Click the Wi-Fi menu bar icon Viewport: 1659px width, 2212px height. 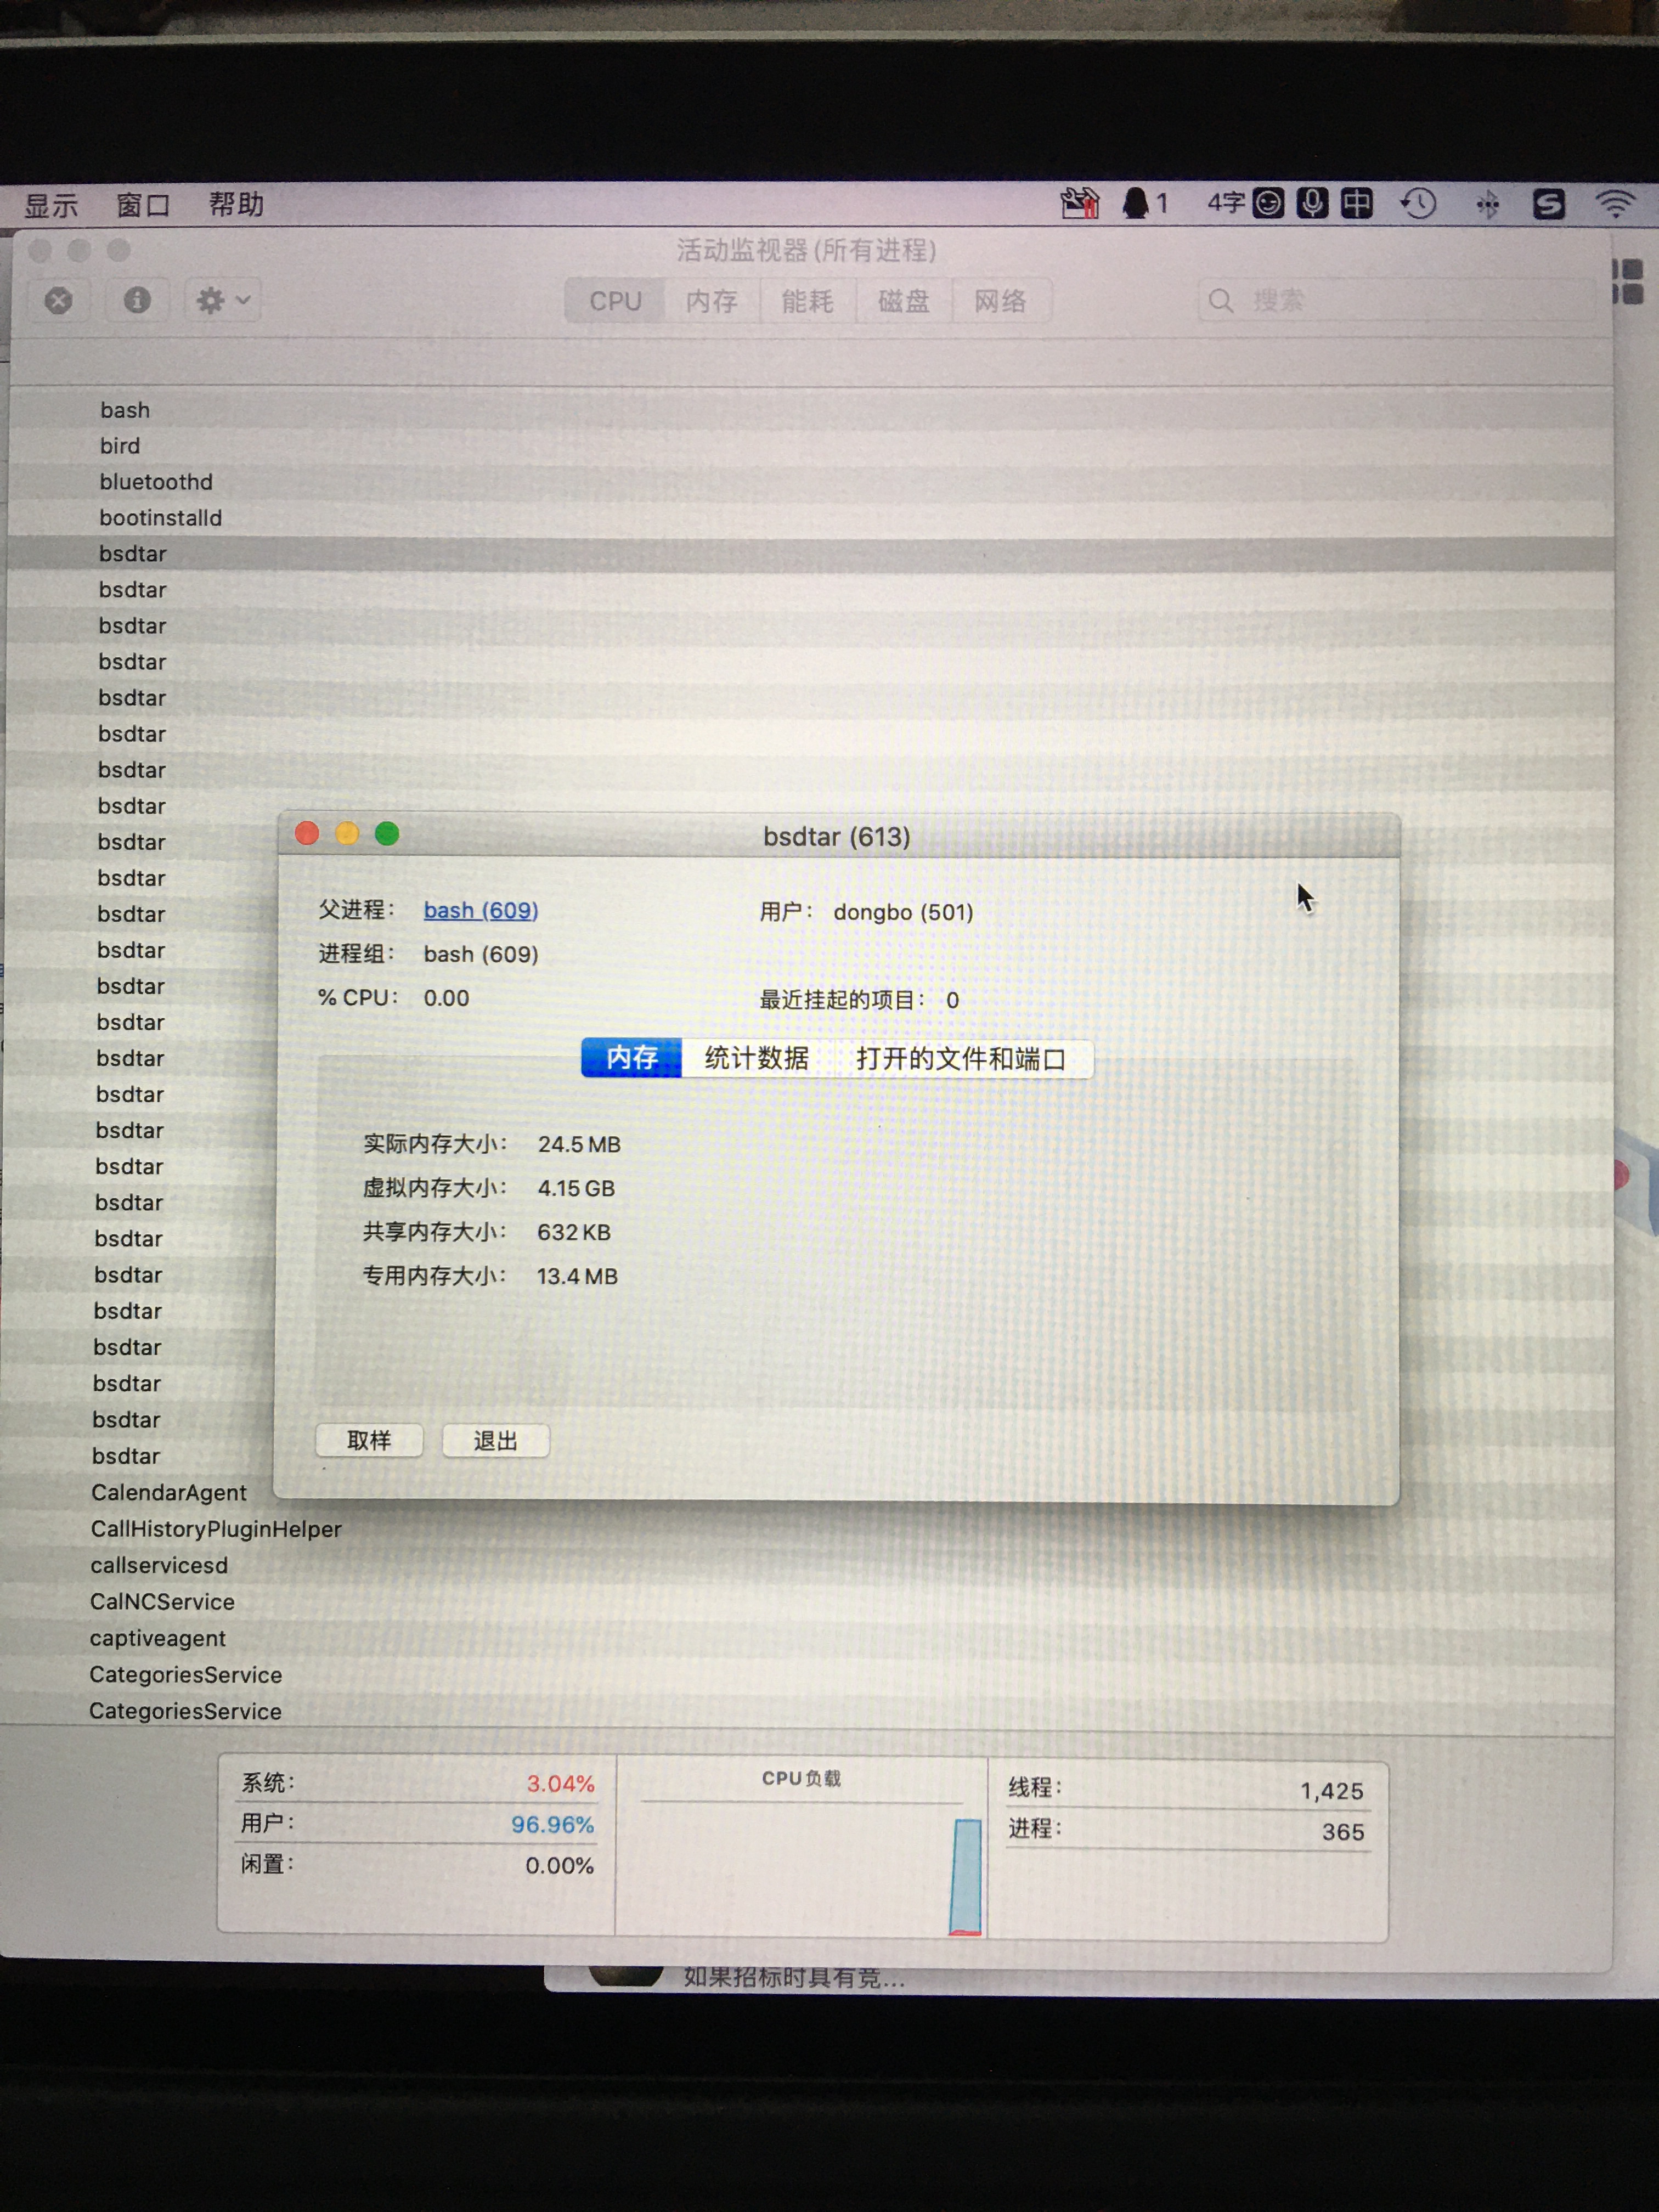1615,204
